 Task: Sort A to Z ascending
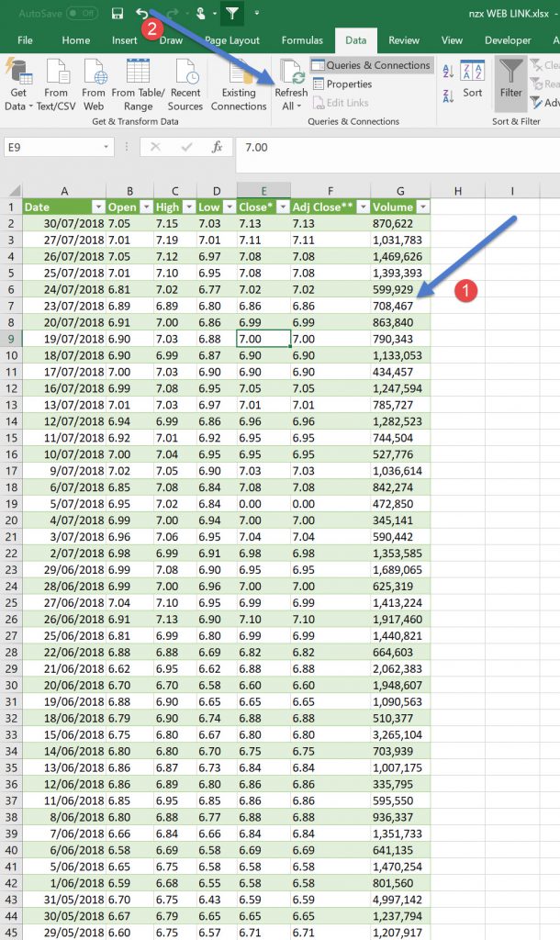448,71
